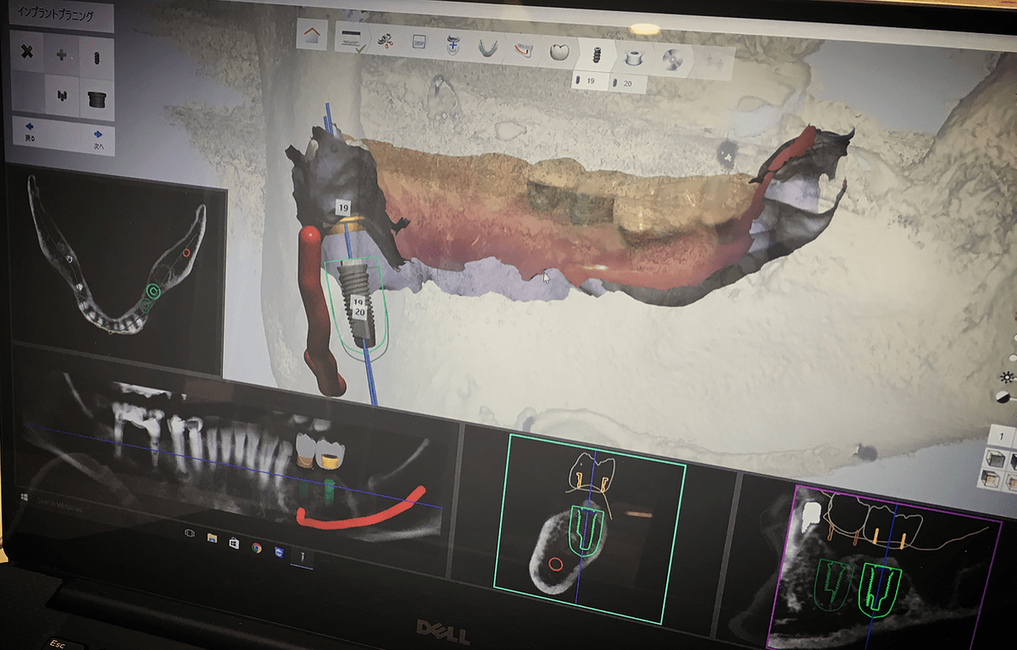The width and height of the screenshot is (1017, 650).
Task: Proceed with the 次へ next arrow button
Action: 99,138
